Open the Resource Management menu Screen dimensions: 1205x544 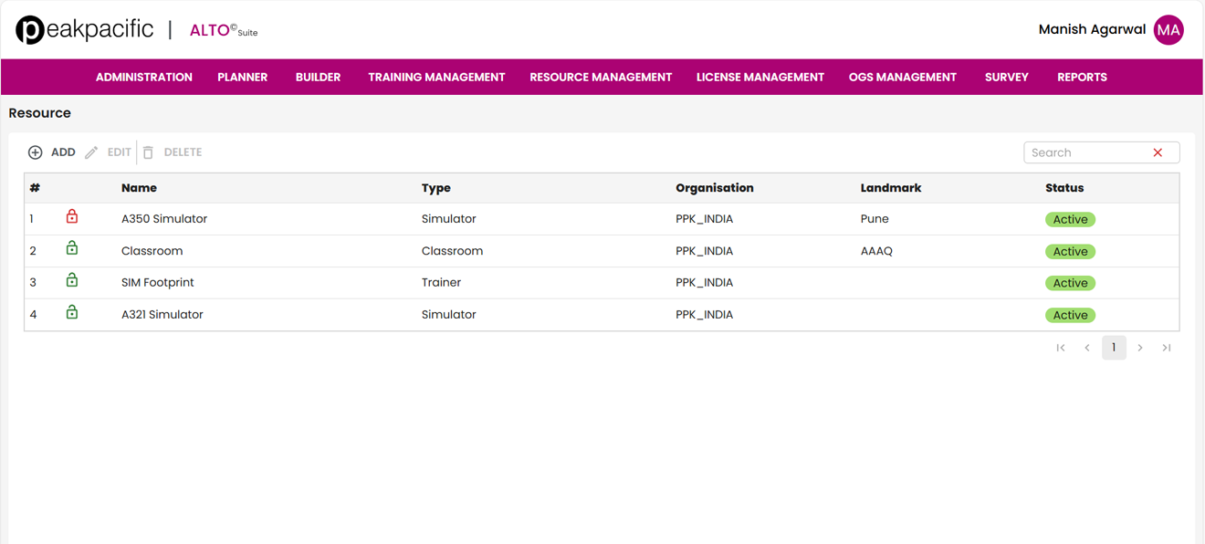[601, 78]
